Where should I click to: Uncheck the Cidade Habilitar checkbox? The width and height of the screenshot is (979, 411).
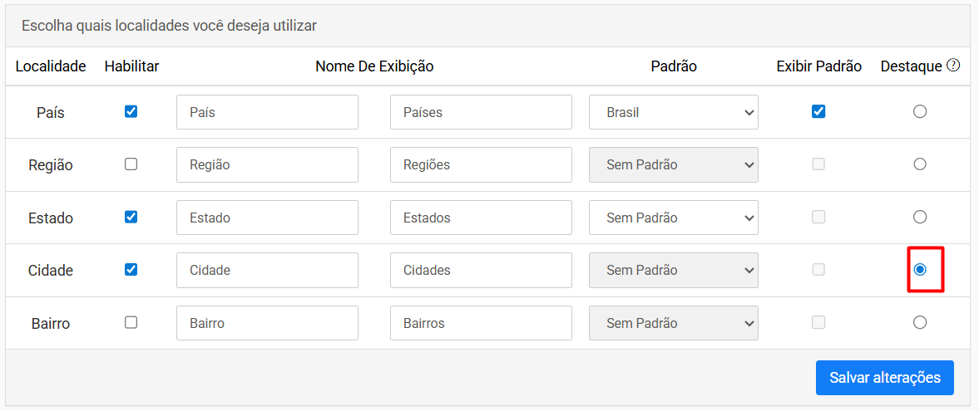tap(131, 269)
